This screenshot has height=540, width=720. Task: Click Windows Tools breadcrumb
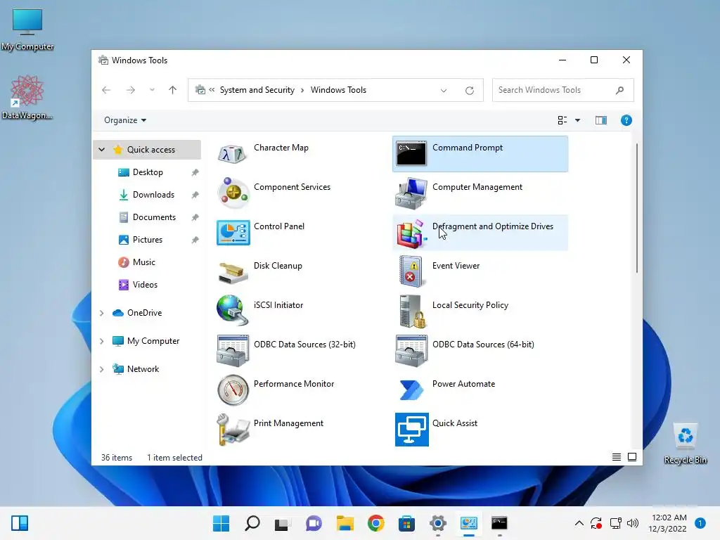click(x=338, y=90)
